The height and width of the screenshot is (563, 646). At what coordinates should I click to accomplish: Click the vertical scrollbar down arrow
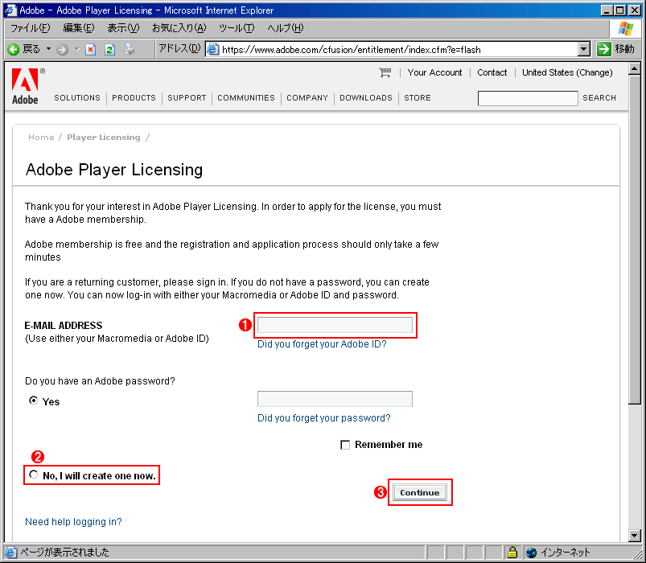coord(635,536)
